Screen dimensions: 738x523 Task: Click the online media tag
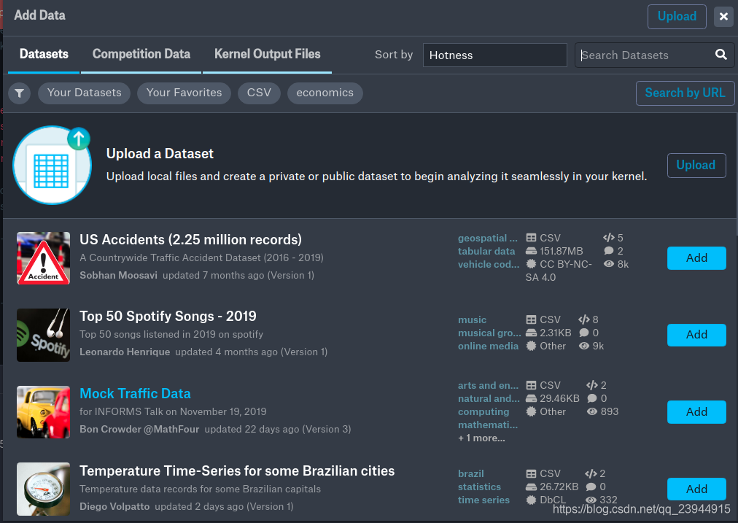[488, 346]
